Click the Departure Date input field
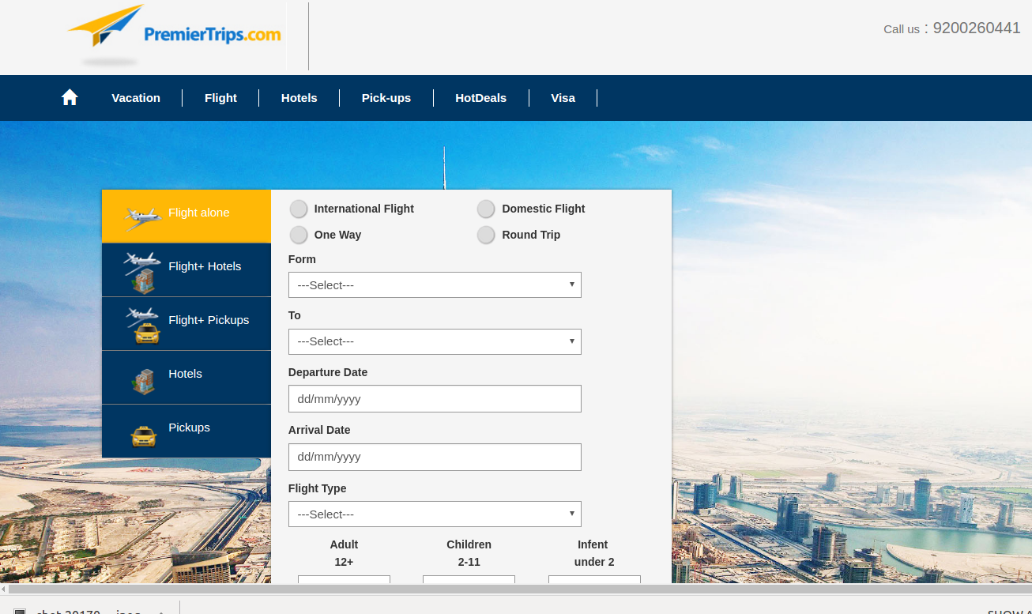Screen dimensions: 1032x614 point(435,399)
